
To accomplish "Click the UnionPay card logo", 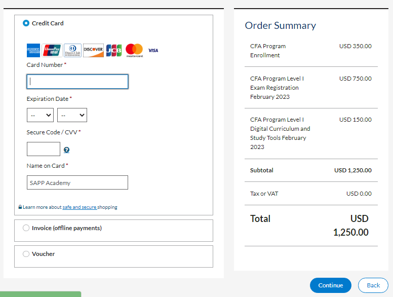I will point(52,51).
